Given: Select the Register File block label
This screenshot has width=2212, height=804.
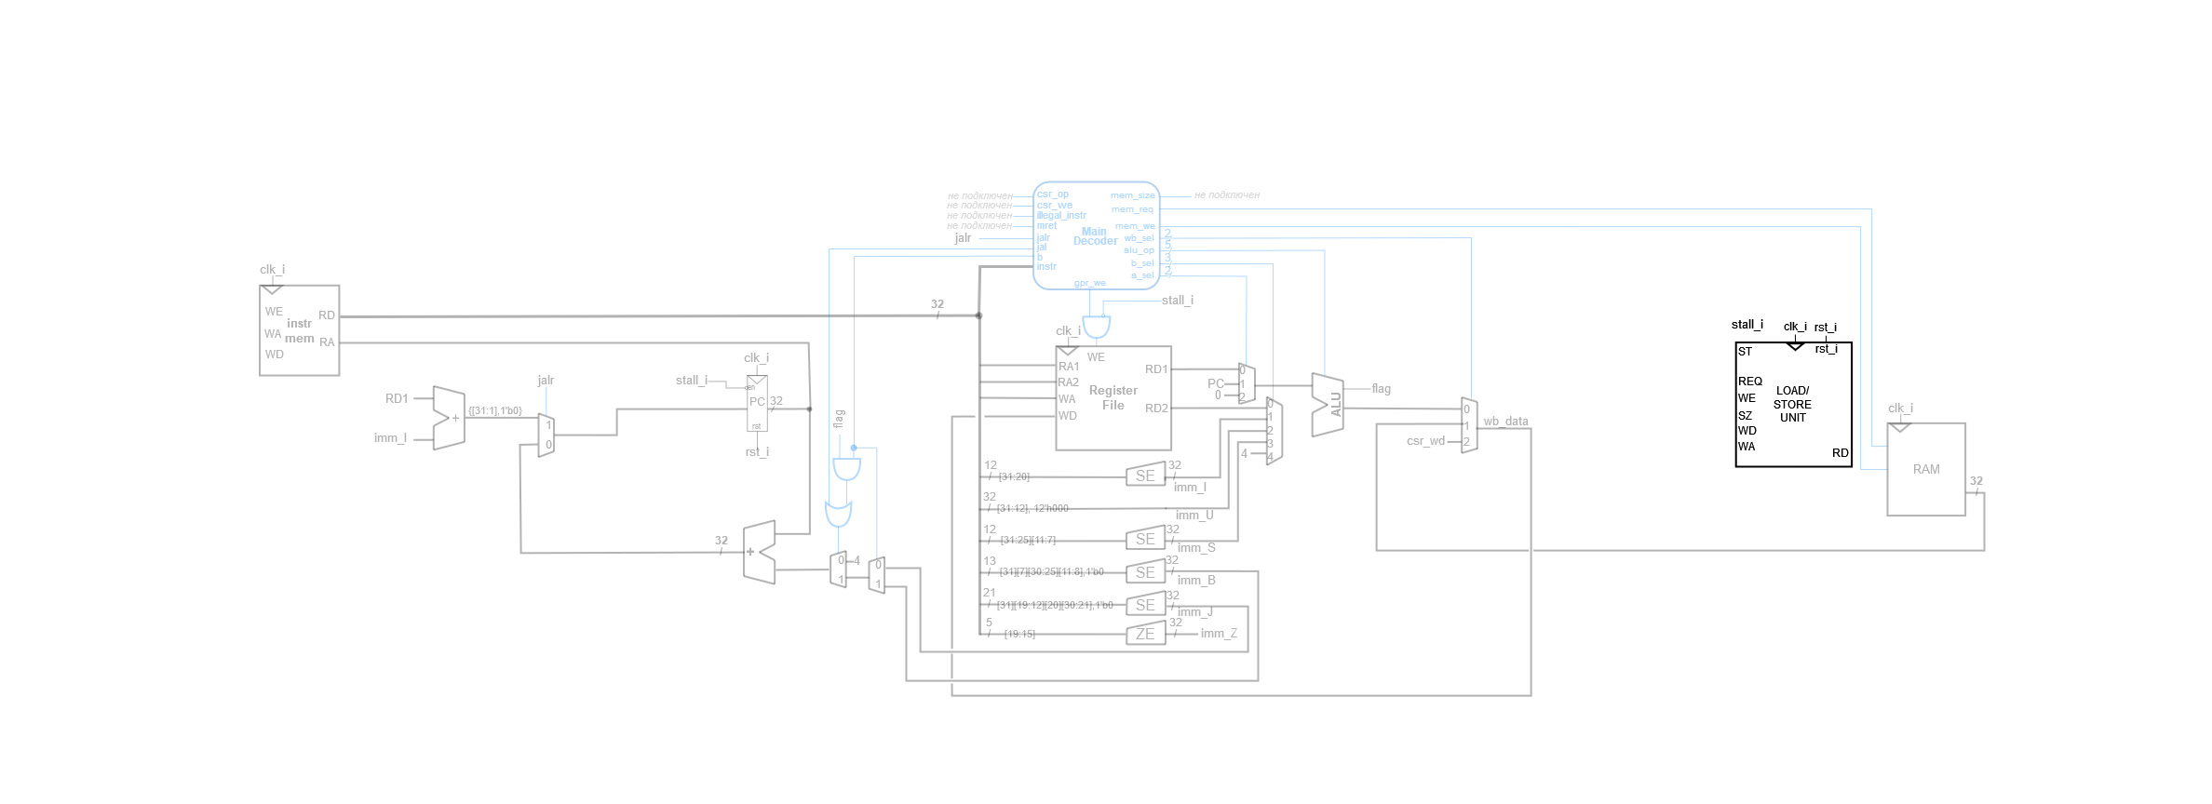Looking at the screenshot, I should click(x=1113, y=397).
